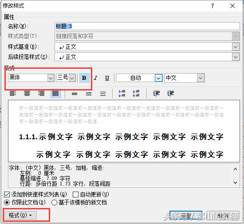
Task: Toggle the Bold formatting button
Action: click(84, 78)
